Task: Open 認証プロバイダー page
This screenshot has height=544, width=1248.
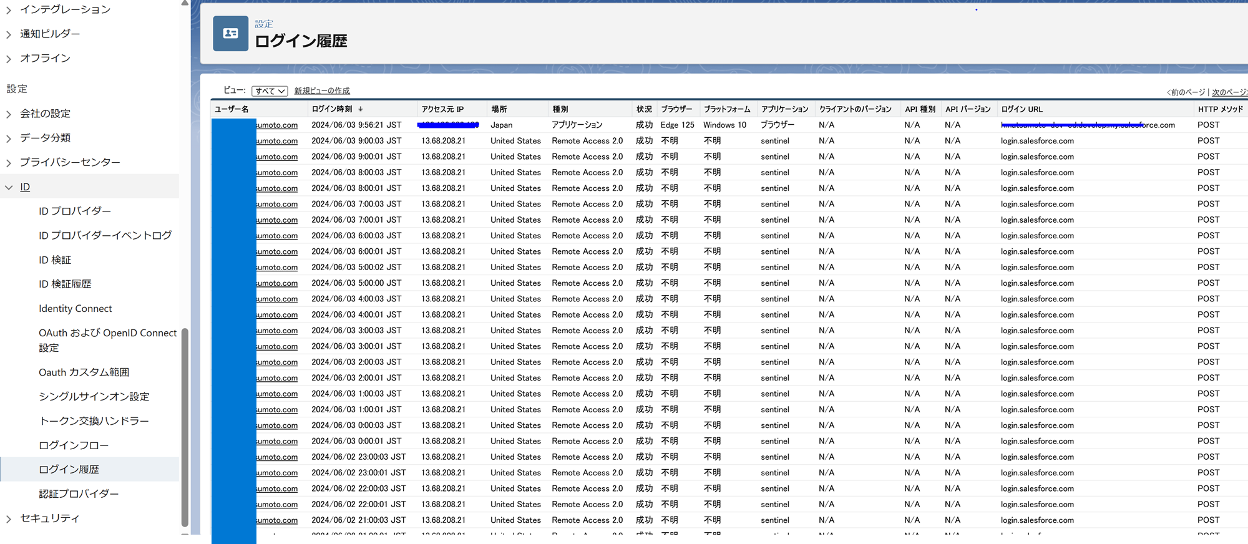Action: [79, 493]
